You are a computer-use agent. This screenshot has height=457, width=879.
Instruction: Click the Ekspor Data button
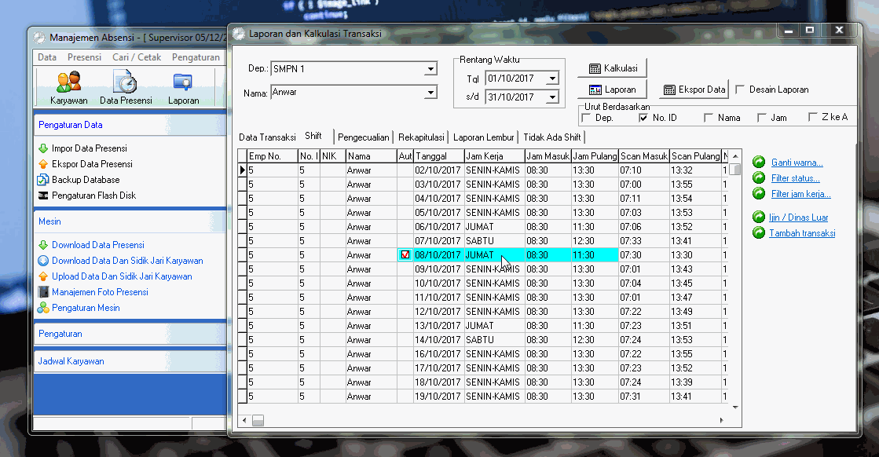[694, 90]
